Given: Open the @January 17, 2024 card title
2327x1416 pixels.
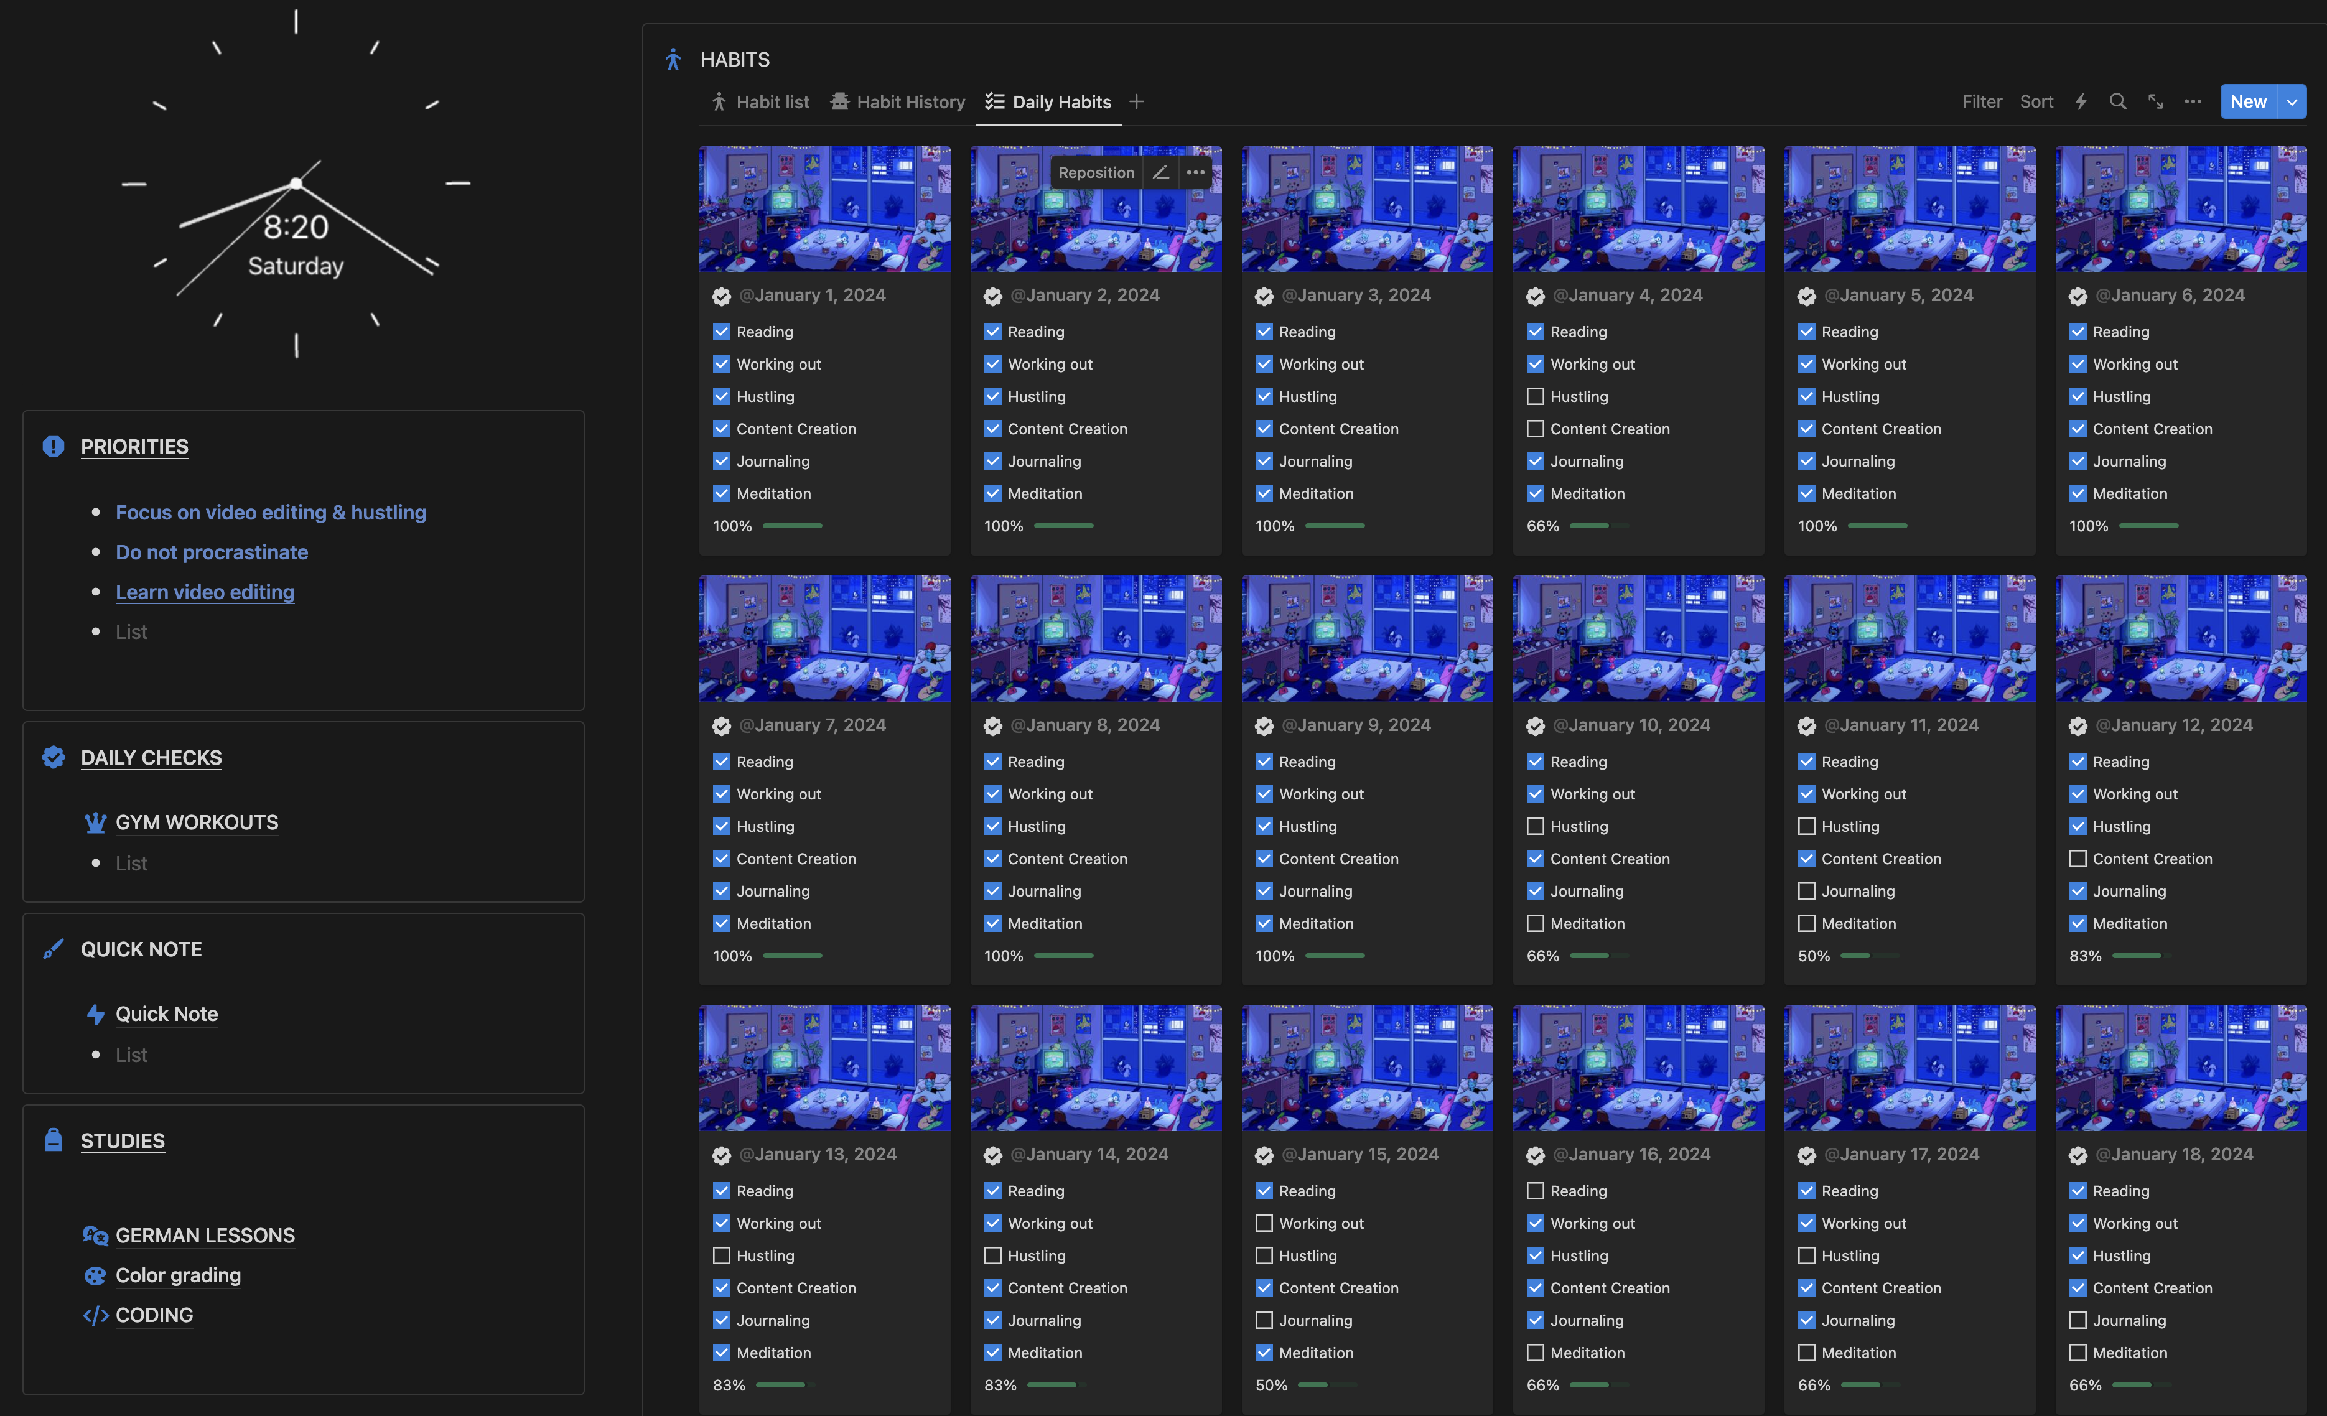Looking at the screenshot, I should tap(1901, 1154).
